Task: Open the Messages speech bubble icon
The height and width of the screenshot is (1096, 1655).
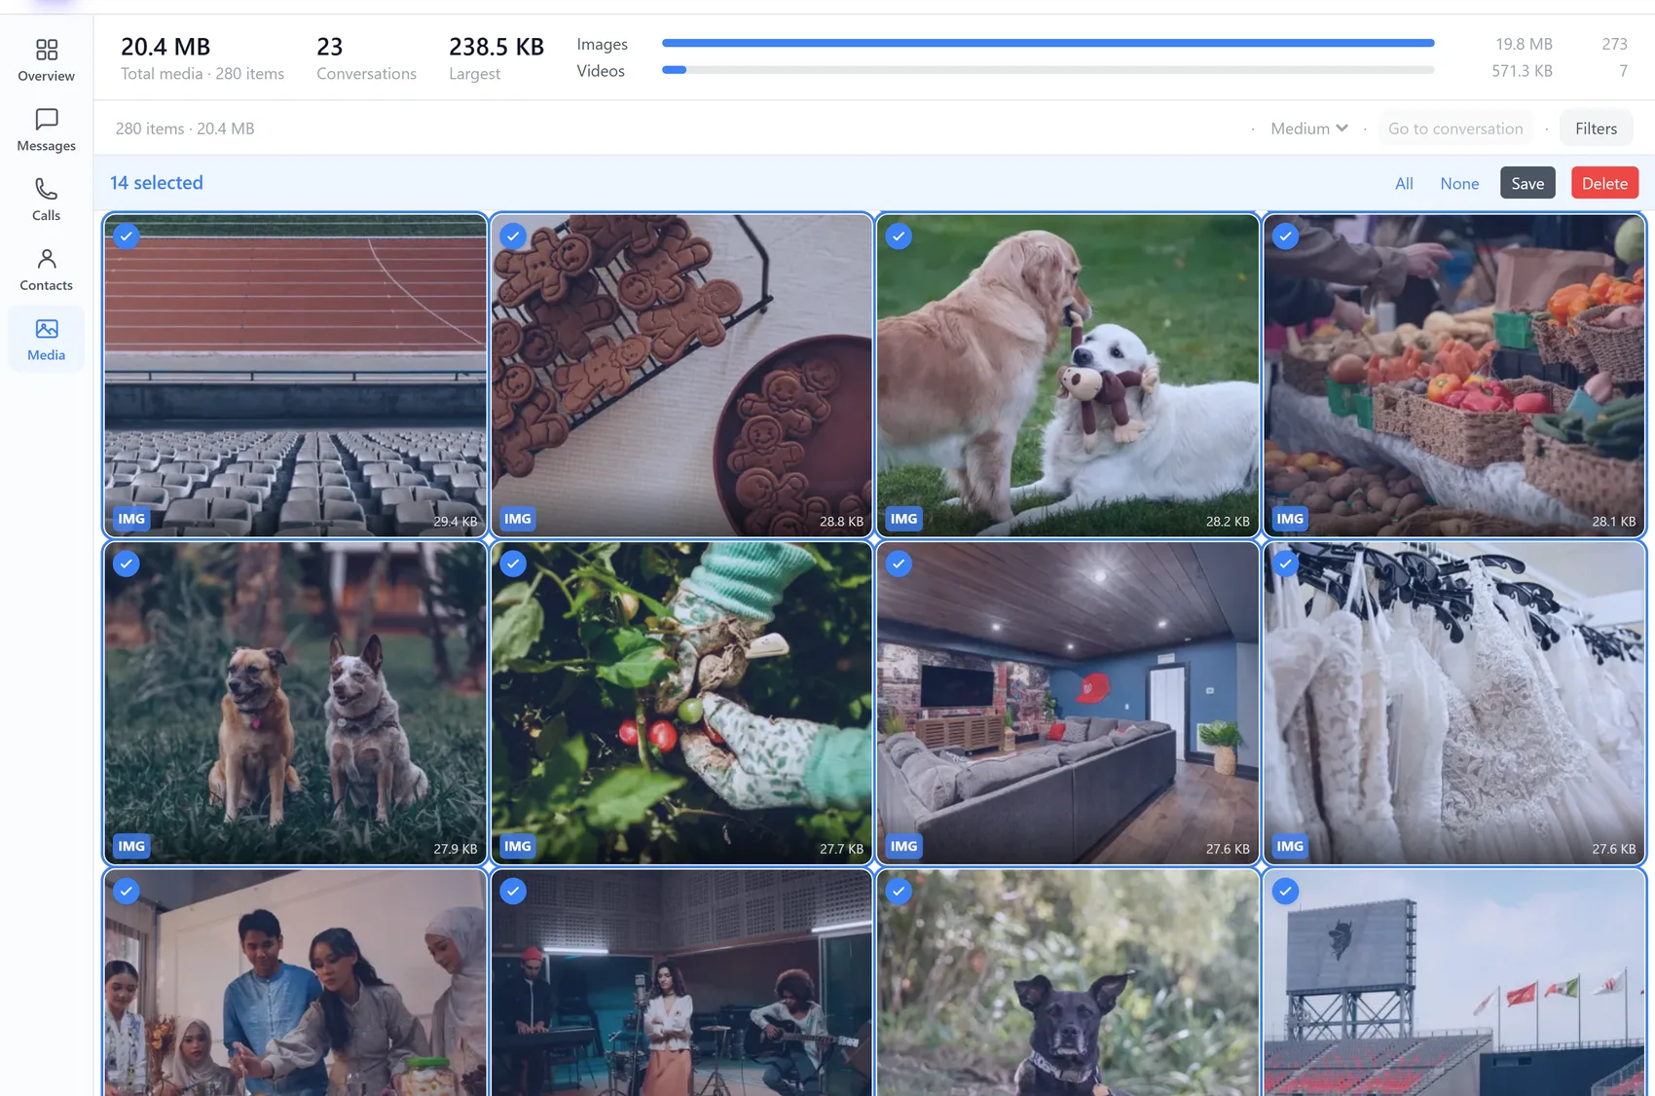Action: coord(46,120)
